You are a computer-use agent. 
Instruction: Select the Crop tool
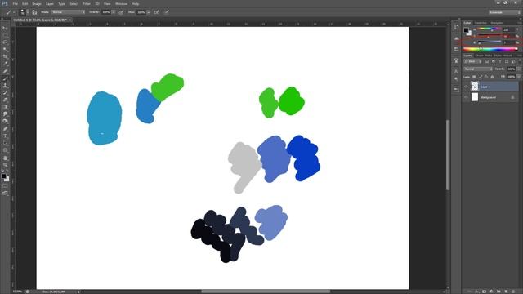point(5,56)
